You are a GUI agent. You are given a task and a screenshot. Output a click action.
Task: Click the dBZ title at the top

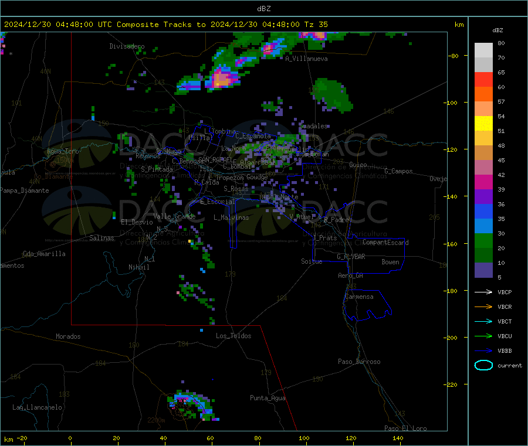click(x=263, y=8)
